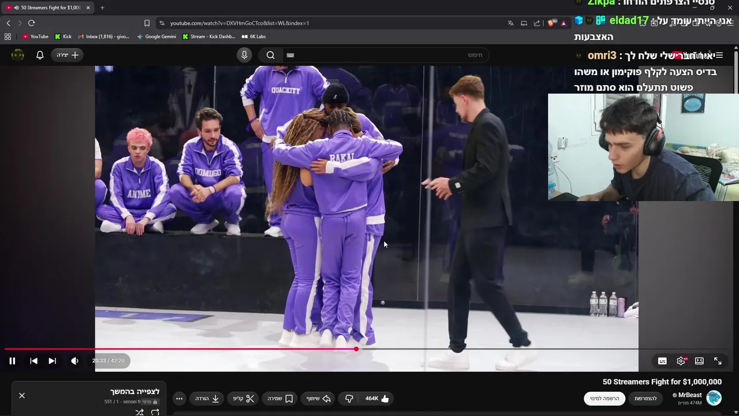Click chat username eldad17
The image size is (739, 416).
click(628, 21)
